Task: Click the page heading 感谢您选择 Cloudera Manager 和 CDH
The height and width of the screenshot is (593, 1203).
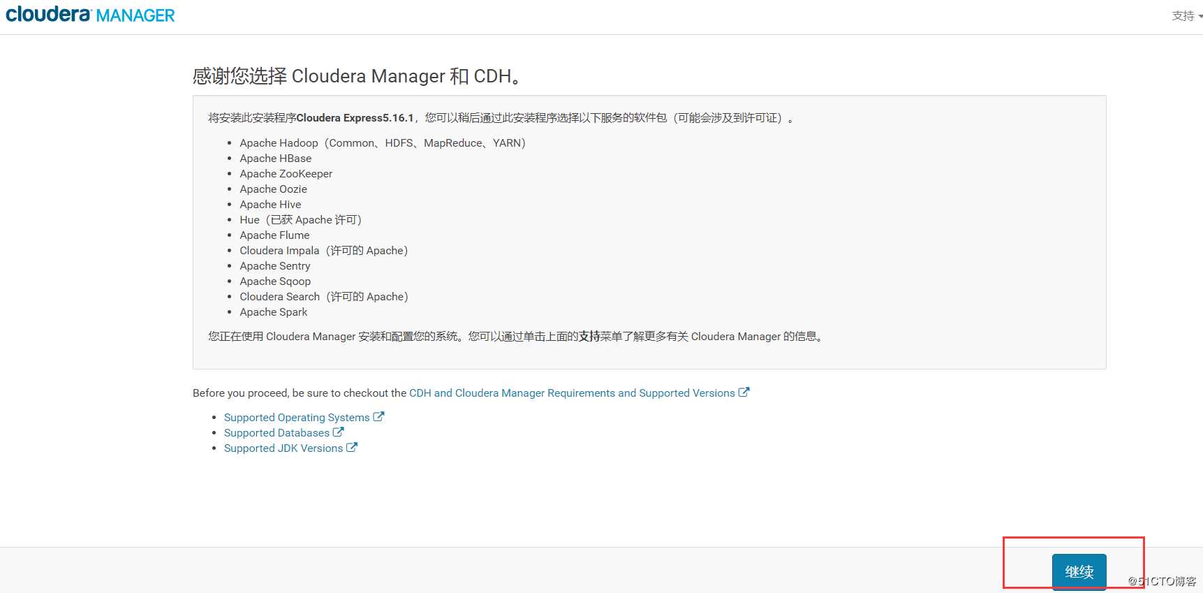Action: [357, 75]
